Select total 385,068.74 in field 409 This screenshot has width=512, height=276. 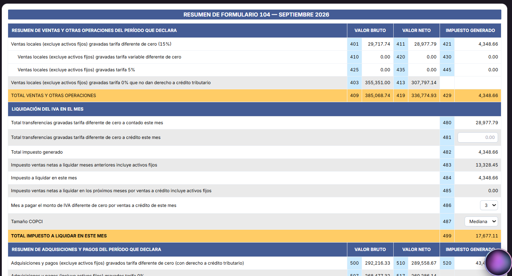(377, 96)
